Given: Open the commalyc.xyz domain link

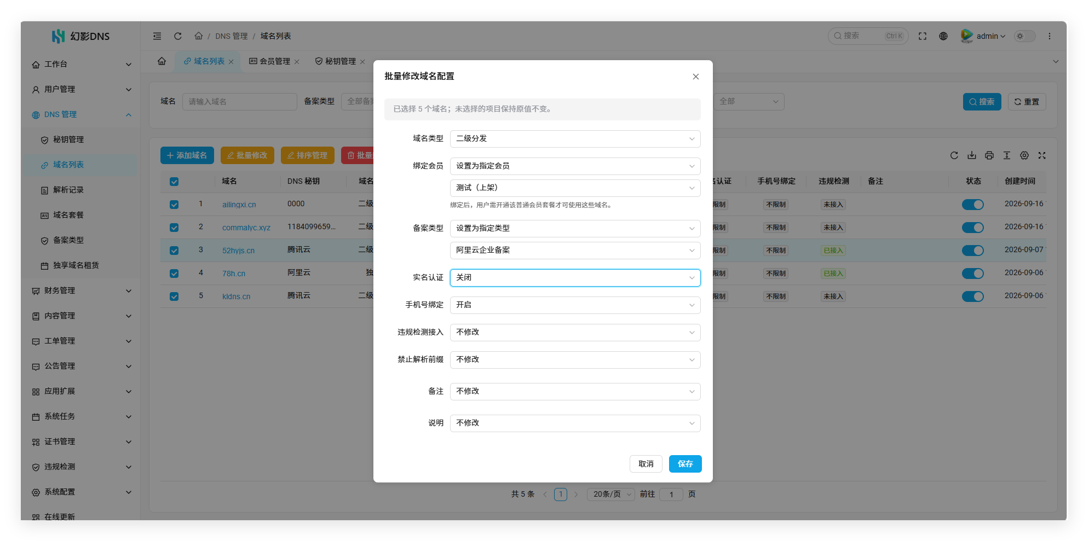Looking at the screenshot, I should point(246,228).
